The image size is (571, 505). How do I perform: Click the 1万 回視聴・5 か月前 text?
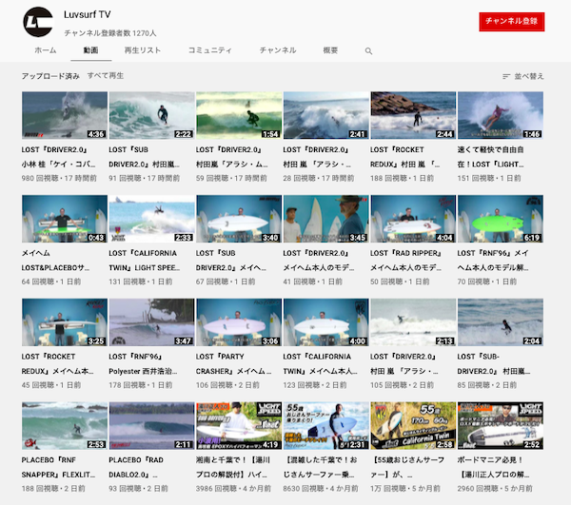tap(405, 489)
